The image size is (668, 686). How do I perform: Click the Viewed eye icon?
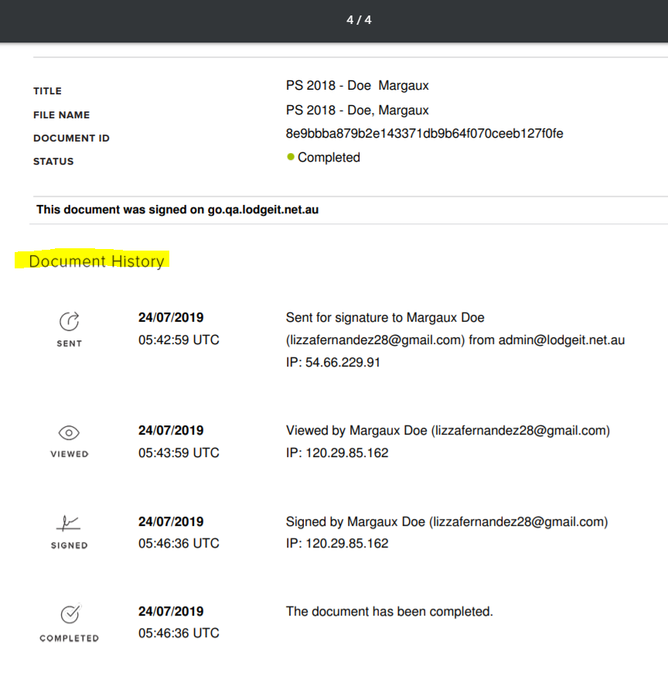(x=69, y=432)
